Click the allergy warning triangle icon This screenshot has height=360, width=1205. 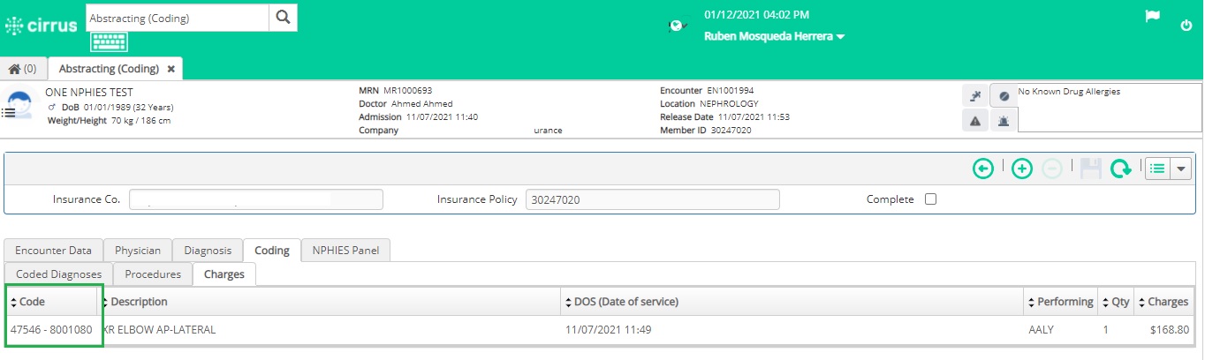(974, 122)
